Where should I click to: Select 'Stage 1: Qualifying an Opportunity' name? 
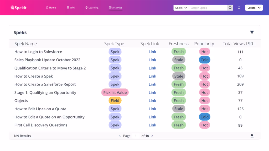(x=45, y=93)
